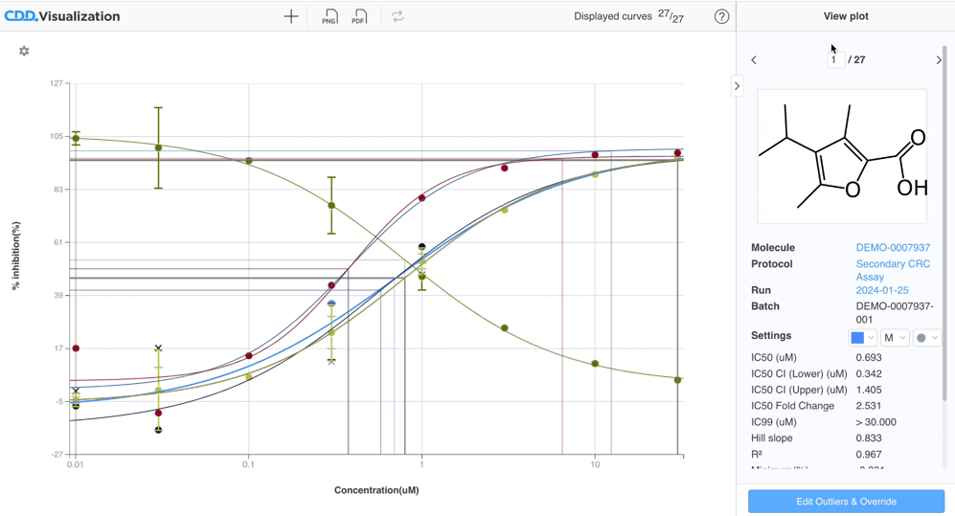Screen dimensions: 955x516
Task: Click the x-axis tick label 10
Action: click(595, 464)
